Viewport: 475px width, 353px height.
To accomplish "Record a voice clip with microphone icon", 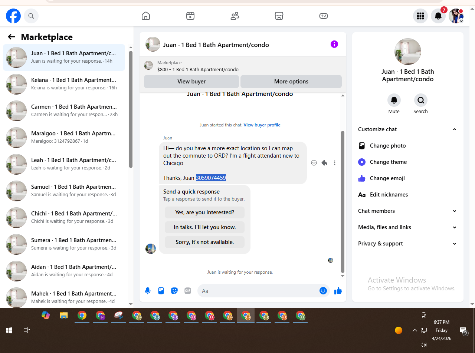I will coord(148,291).
